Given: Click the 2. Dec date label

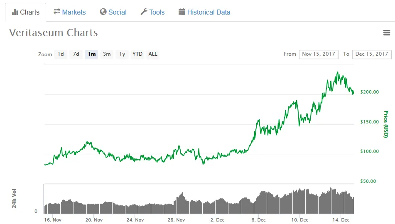Looking at the screenshot, I should 217,220.
